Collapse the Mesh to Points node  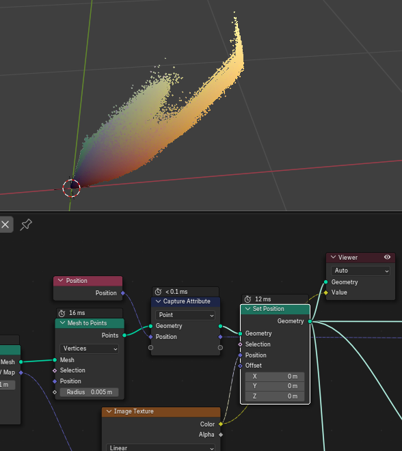62,323
